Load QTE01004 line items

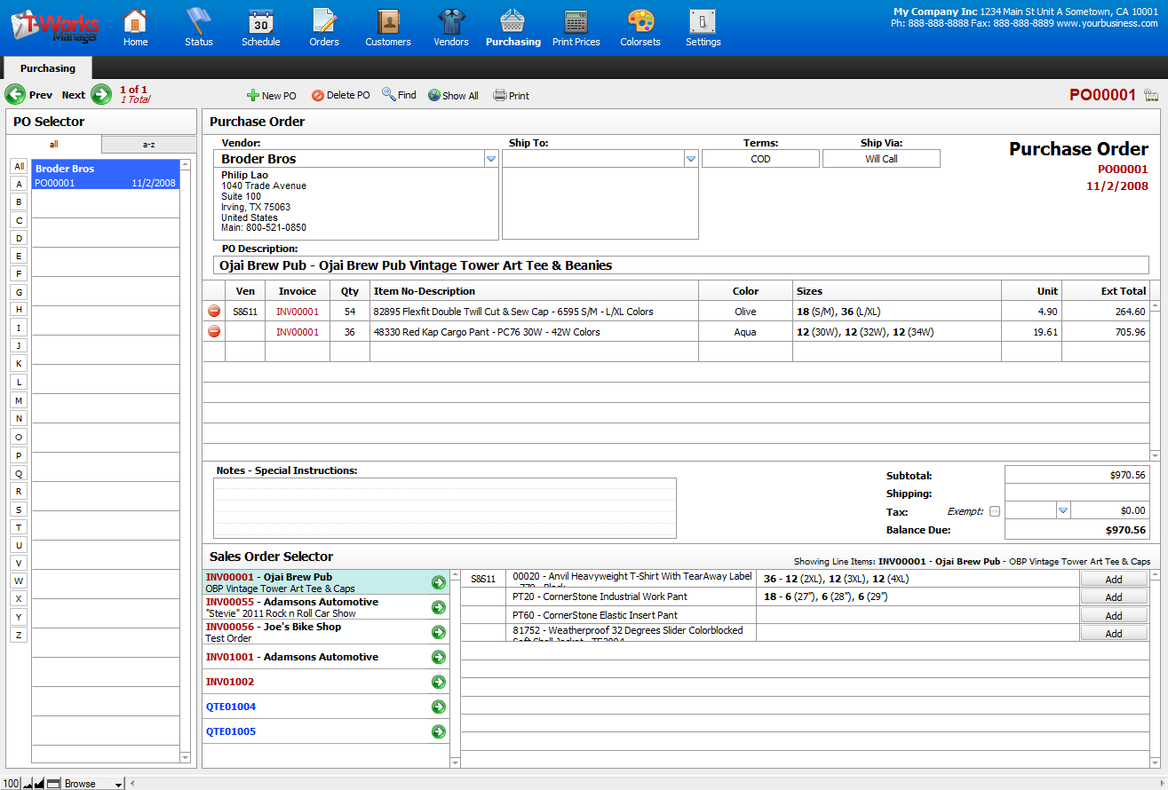438,707
